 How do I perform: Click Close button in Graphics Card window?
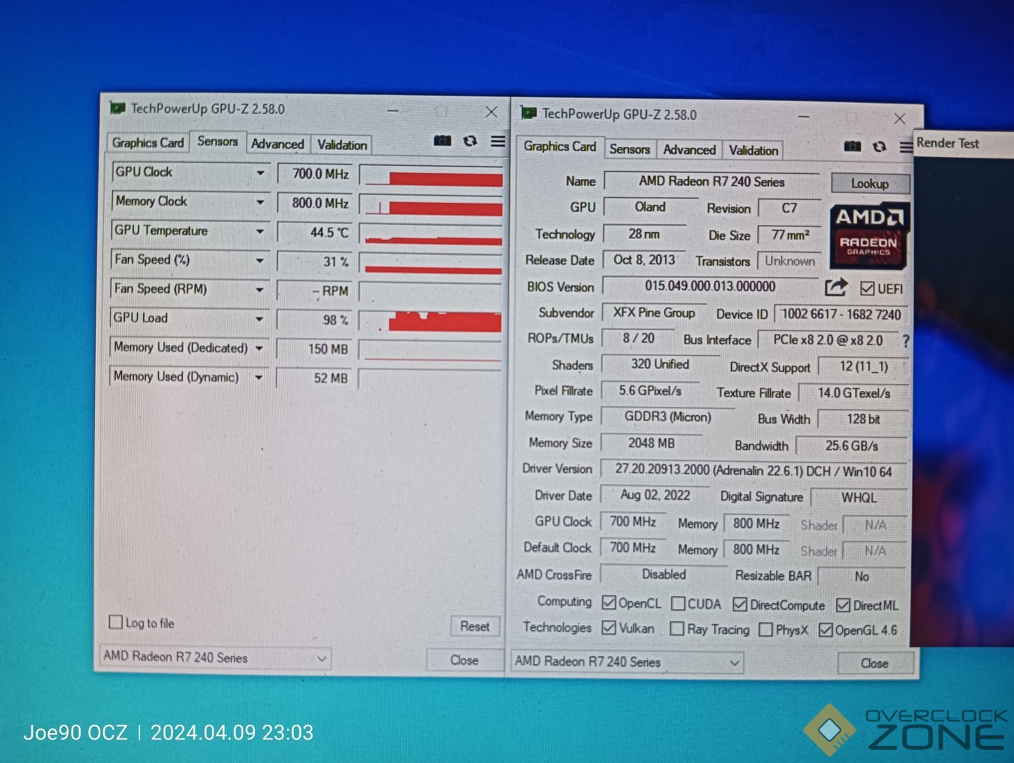pos(875,663)
